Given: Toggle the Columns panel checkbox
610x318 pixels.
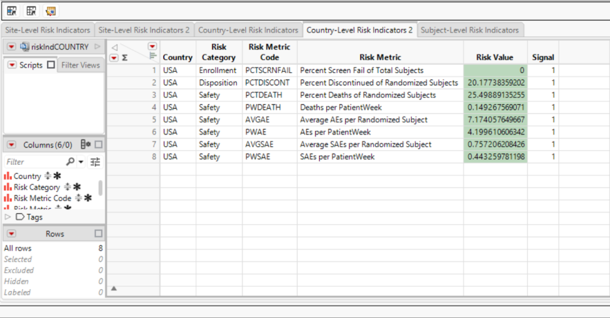Looking at the screenshot, I should point(98,144).
